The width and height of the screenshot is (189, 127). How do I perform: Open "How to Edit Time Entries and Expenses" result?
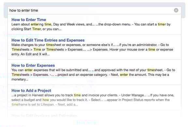[x=48, y=40]
